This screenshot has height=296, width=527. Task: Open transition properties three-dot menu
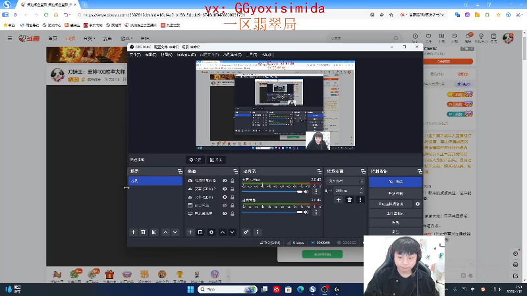[x=360, y=200]
